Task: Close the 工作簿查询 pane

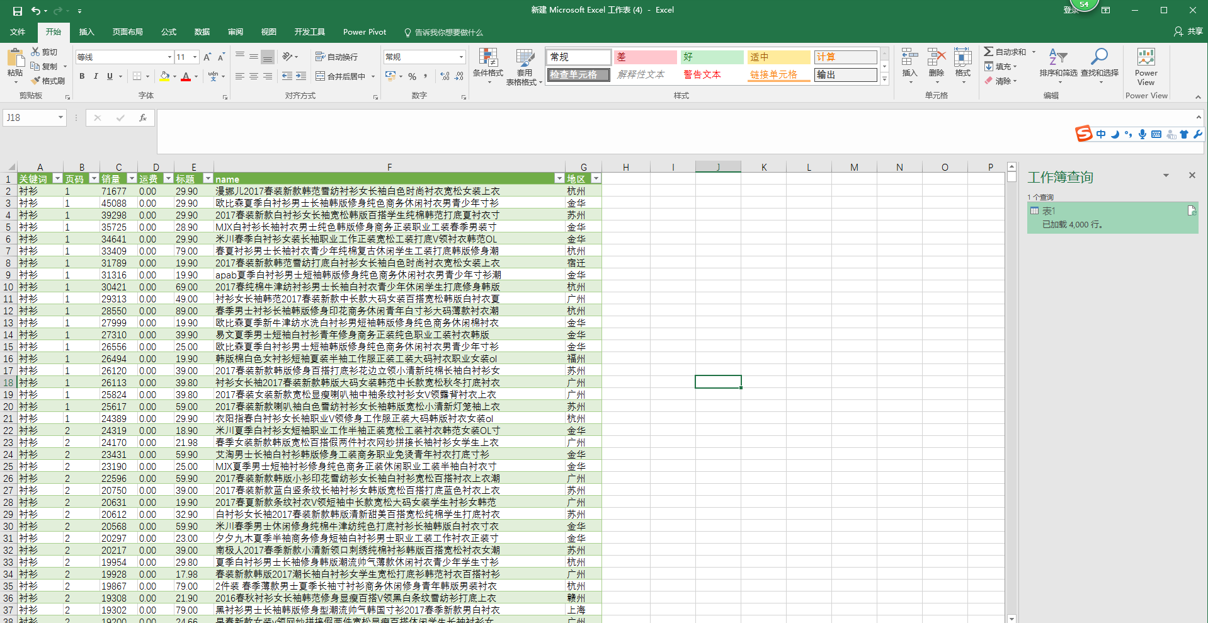Action: click(x=1192, y=176)
